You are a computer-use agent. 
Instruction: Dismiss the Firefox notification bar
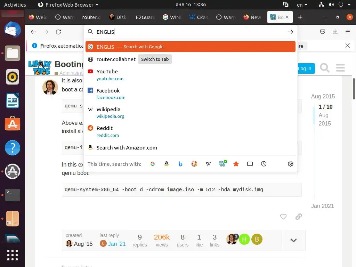point(347,46)
